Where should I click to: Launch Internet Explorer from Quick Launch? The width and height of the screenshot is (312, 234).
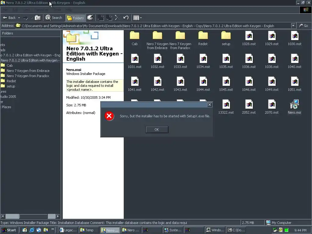[32, 230]
